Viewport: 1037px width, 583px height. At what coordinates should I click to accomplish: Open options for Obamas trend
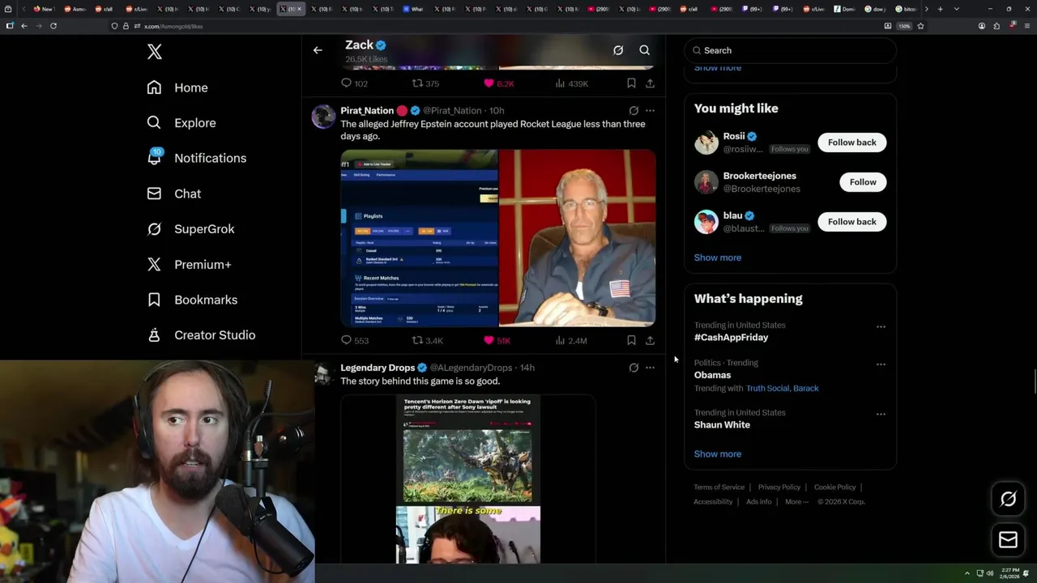point(881,364)
